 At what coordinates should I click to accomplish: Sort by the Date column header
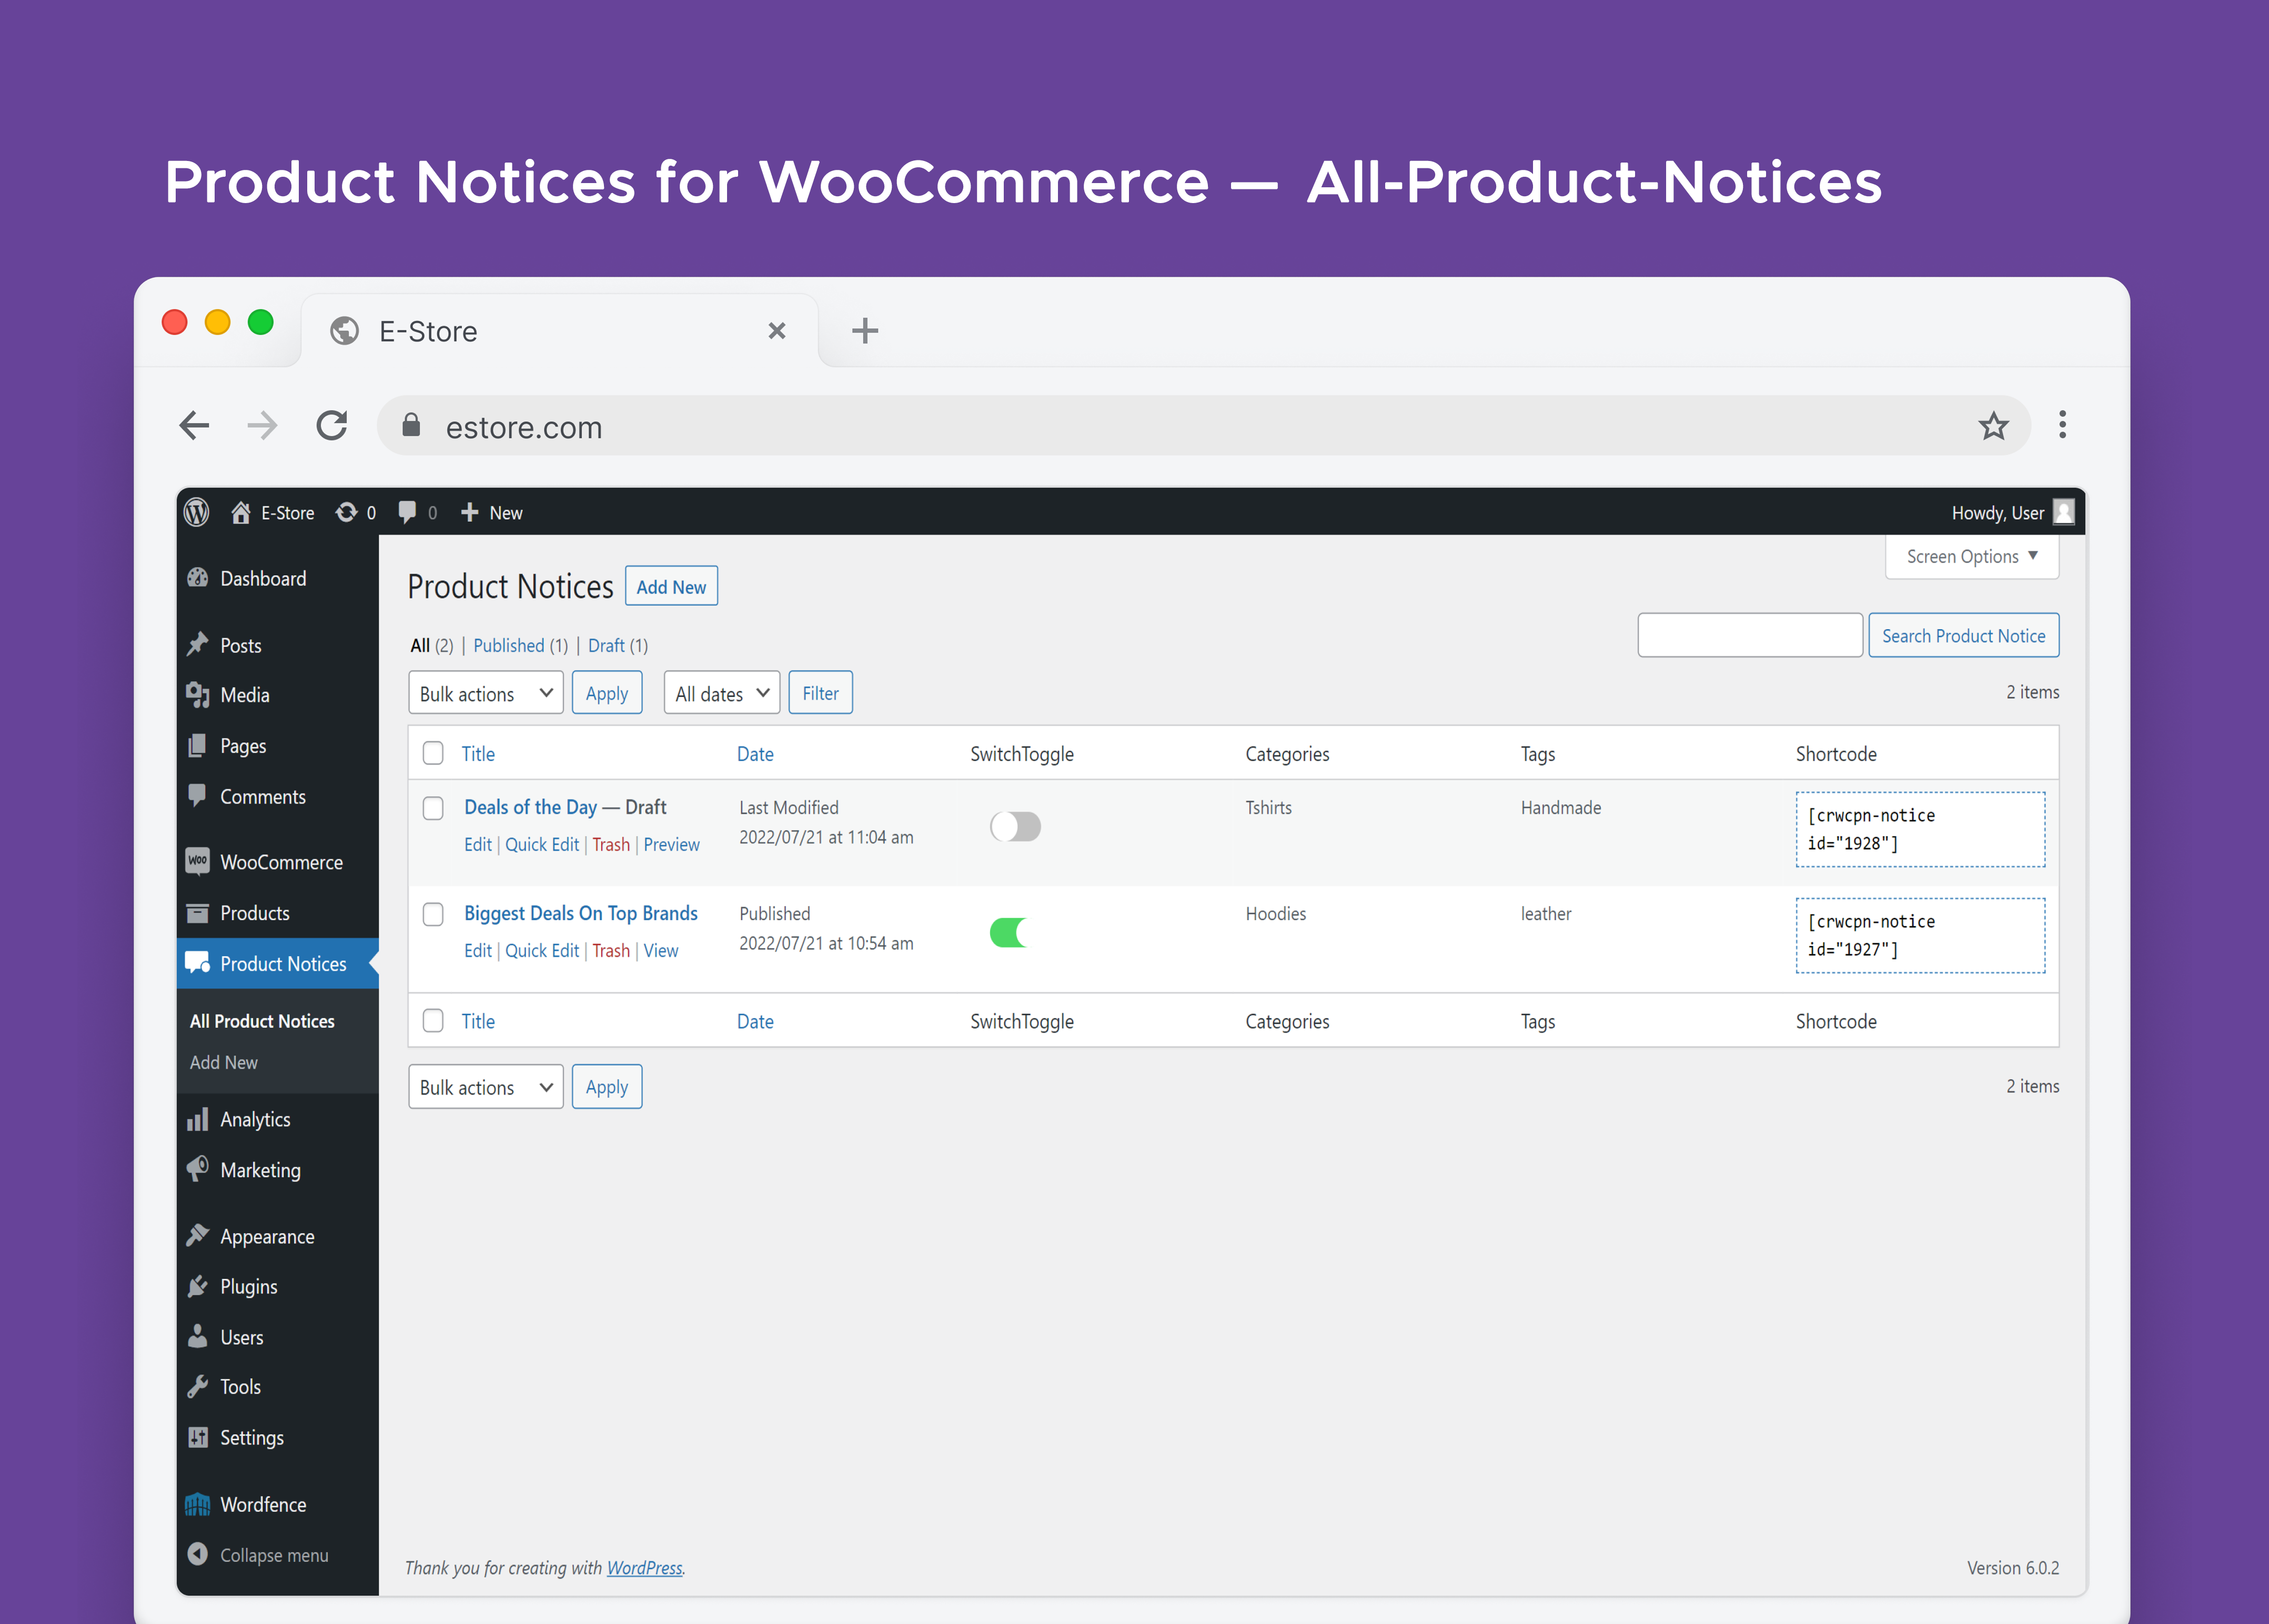[755, 754]
